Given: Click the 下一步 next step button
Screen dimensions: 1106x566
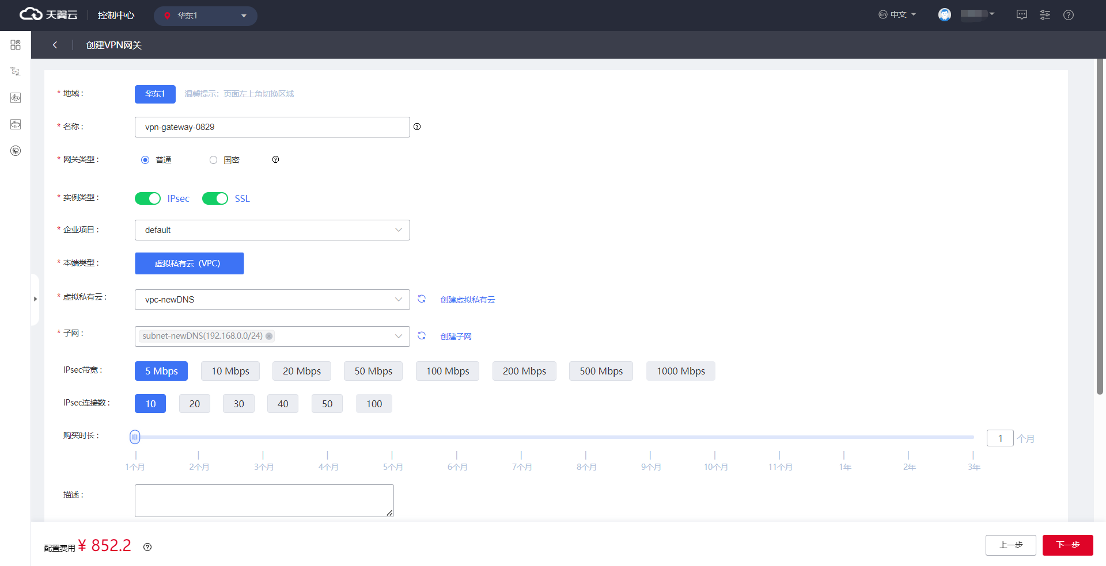Looking at the screenshot, I should pos(1067,545).
